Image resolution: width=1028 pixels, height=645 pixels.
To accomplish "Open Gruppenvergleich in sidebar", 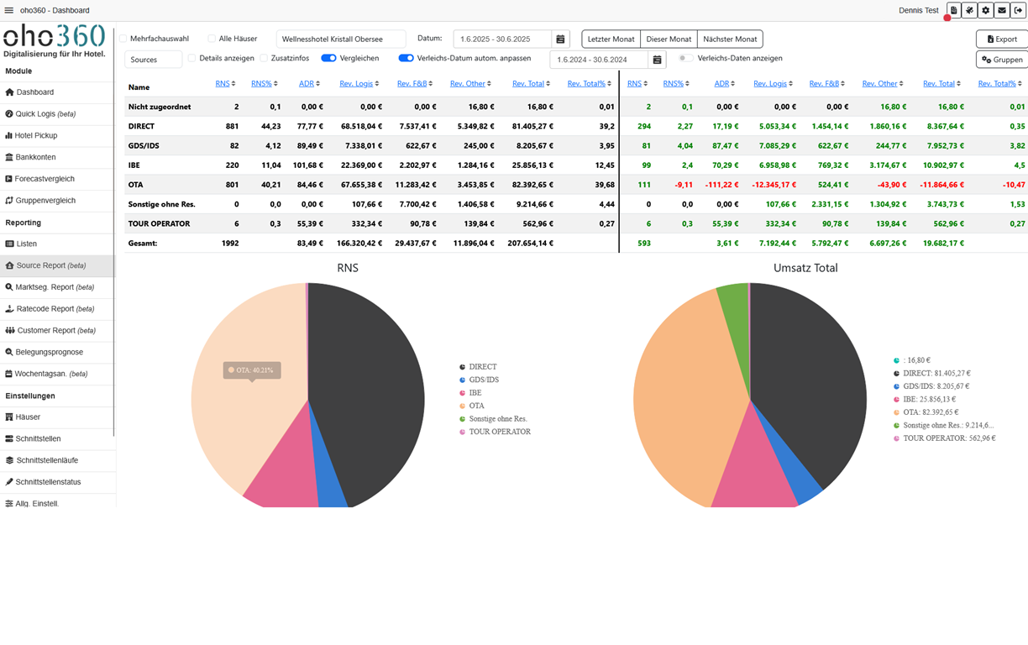I will pyautogui.click(x=56, y=201).
